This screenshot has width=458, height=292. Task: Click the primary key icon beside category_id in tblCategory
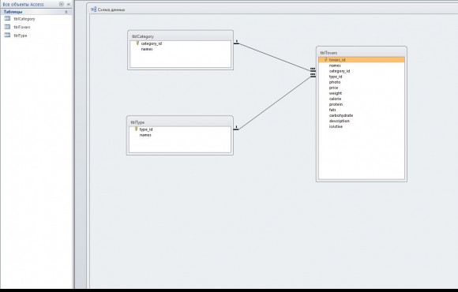tap(137, 43)
